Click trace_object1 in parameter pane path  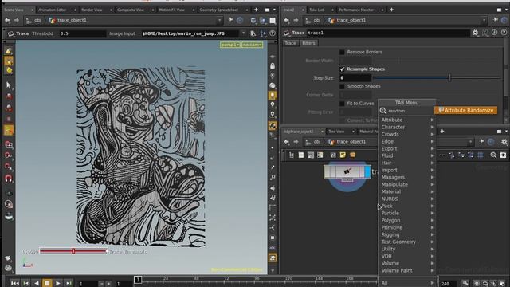tap(351, 20)
